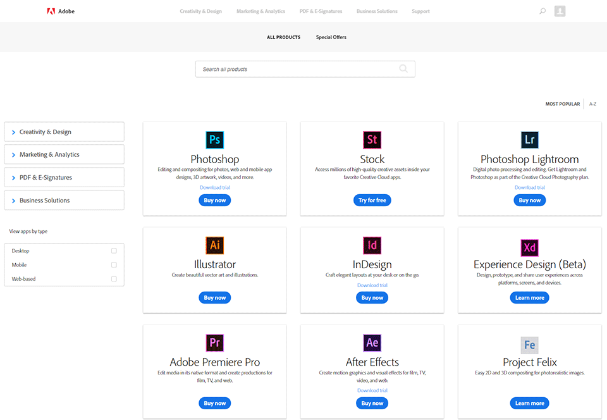Image resolution: width=607 pixels, height=420 pixels.
Task: Enable the Mobile app type checkbox
Action: pos(114,265)
